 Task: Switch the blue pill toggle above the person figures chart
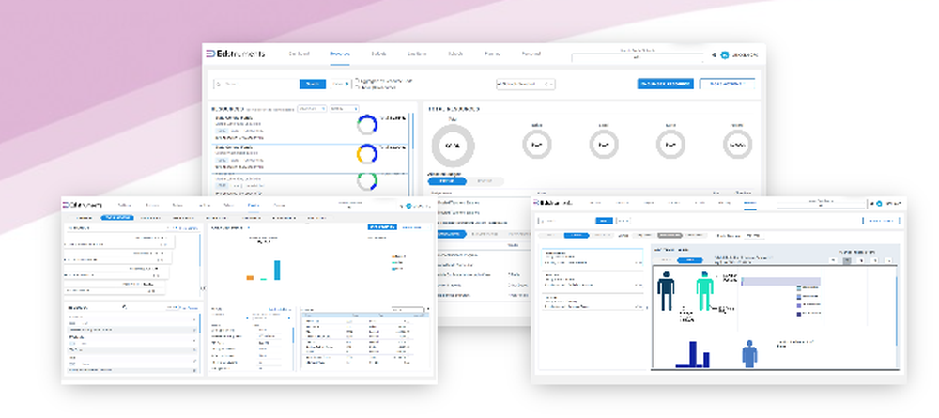[690, 260]
